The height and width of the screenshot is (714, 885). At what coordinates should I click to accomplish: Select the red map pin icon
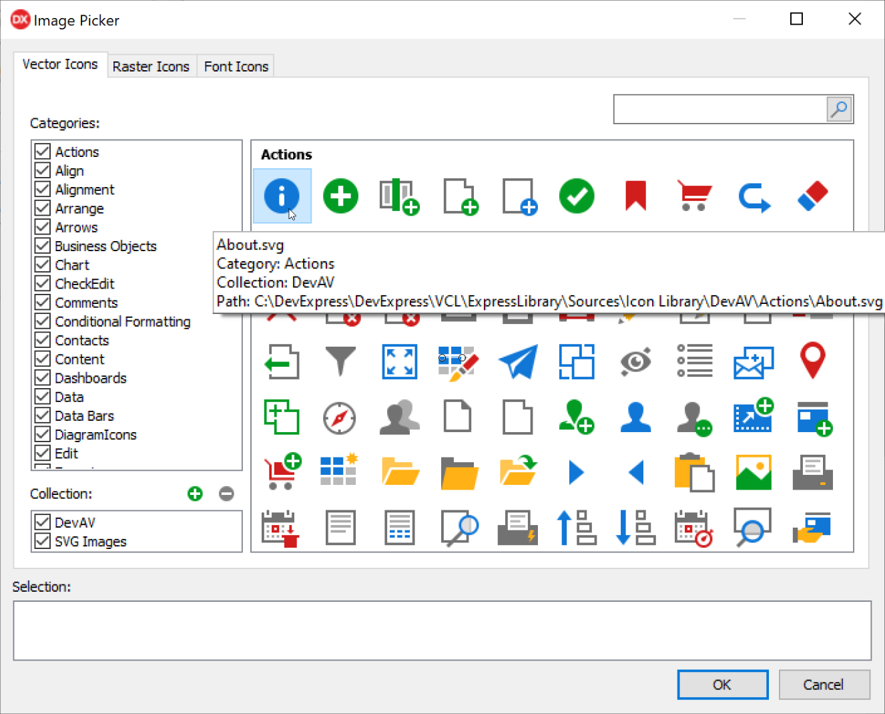pyautogui.click(x=812, y=361)
